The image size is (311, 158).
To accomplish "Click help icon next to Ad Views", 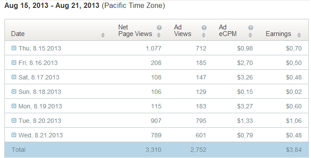I will click(x=204, y=28).
